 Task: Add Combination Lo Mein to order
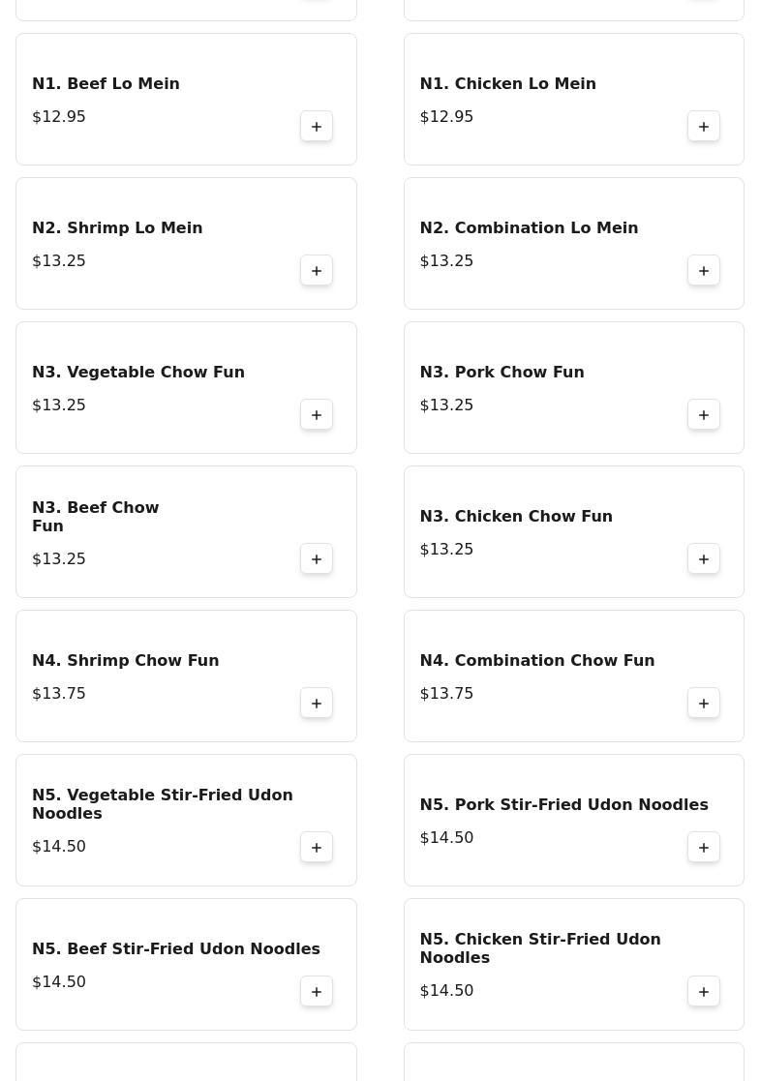(704, 271)
